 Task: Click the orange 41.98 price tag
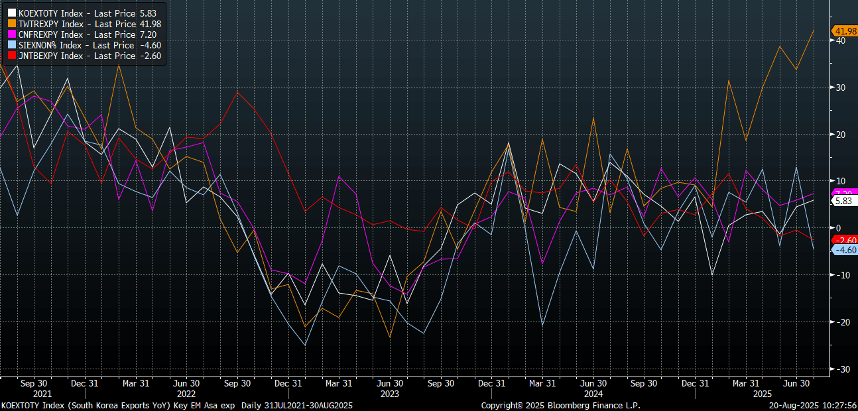(845, 31)
